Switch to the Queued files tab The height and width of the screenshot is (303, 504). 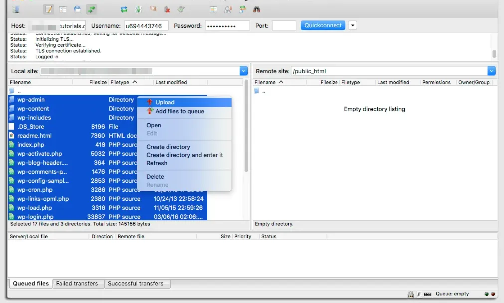31,284
